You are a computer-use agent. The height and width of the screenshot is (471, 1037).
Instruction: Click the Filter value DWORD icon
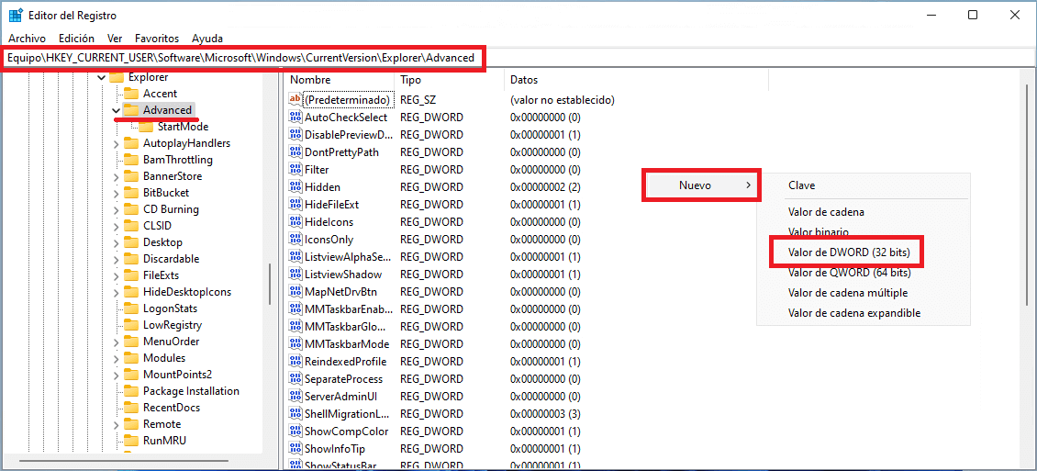click(x=295, y=169)
